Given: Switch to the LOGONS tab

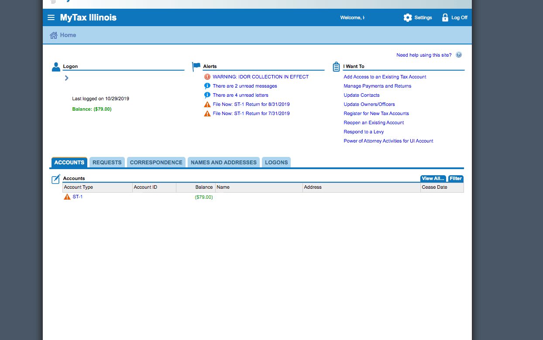Looking at the screenshot, I should (x=276, y=162).
